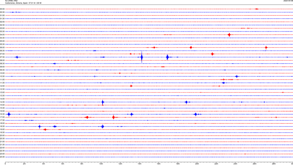This screenshot has height=165, width=293.
Task: Click the '22:00' time label
Action: (x=2, y=148)
